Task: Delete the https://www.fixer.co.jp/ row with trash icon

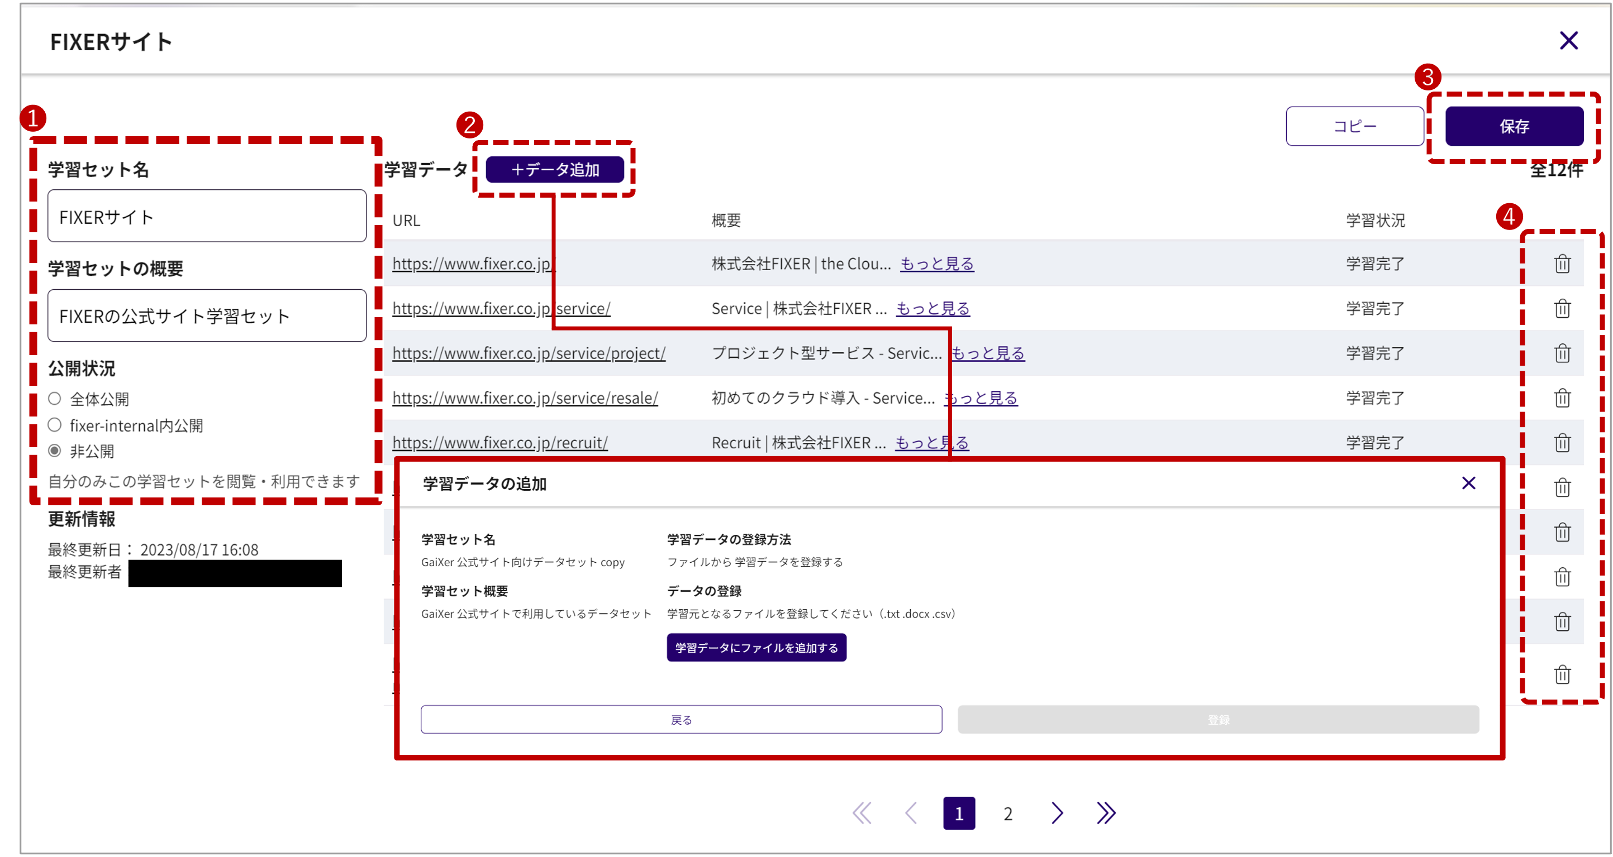Action: click(x=1562, y=264)
